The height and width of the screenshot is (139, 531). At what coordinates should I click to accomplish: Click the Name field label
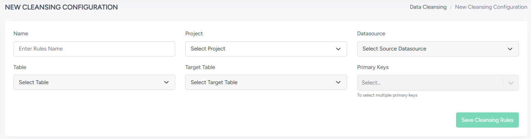point(21,34)
